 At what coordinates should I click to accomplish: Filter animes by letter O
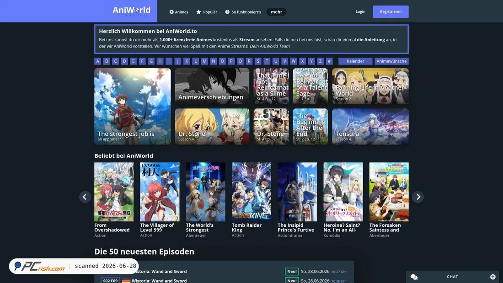pyautogui.click(x=222, y=61)
